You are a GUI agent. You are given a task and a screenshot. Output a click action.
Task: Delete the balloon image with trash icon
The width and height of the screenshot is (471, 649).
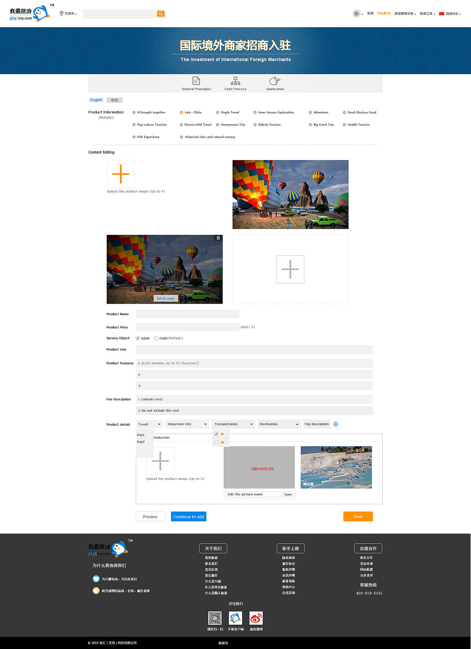click(218, 238)
